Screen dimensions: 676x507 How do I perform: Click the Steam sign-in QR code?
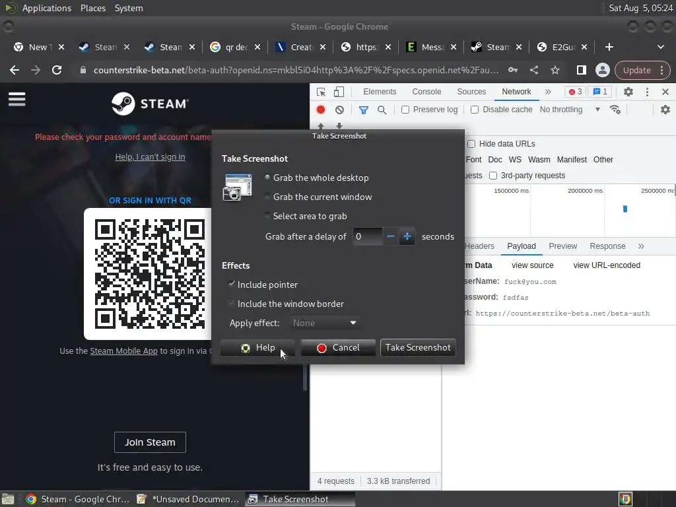[x=150, y=274]
